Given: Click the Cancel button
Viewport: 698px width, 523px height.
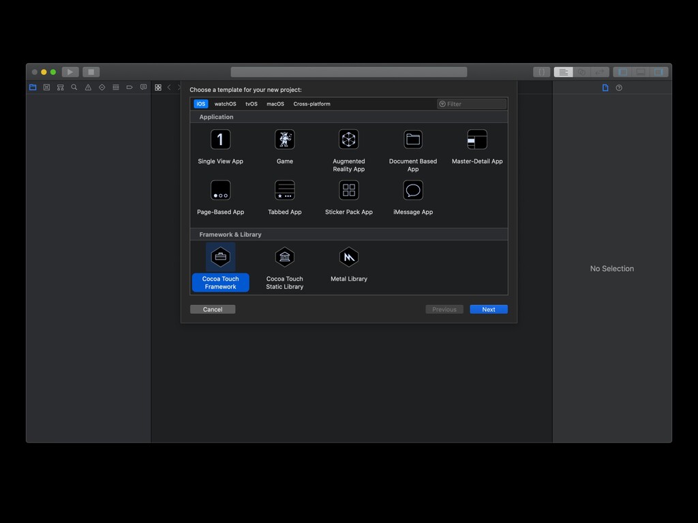Looking at the screenshot, I should (213, 309).
